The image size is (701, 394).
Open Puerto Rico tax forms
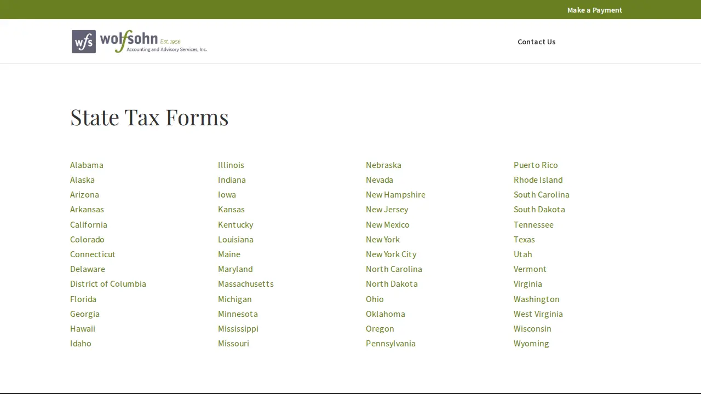click(x=536, y=165)
